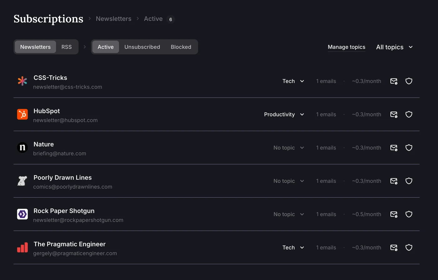438x280 pixels.
Task: Open Tech topic dropdown for The Pragmatic Engineer
Action: [293, 248]
